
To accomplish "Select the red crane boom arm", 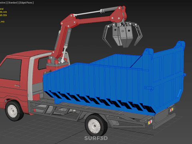I will [93, 20].
